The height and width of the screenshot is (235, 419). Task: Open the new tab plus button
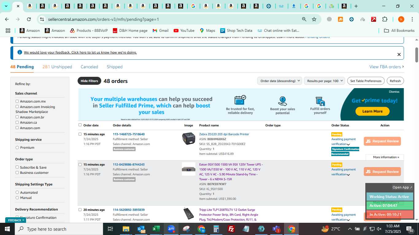[x=356, y=6]
